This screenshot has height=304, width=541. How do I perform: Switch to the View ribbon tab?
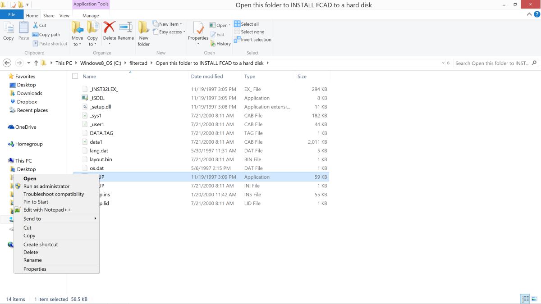pos(64,15)
